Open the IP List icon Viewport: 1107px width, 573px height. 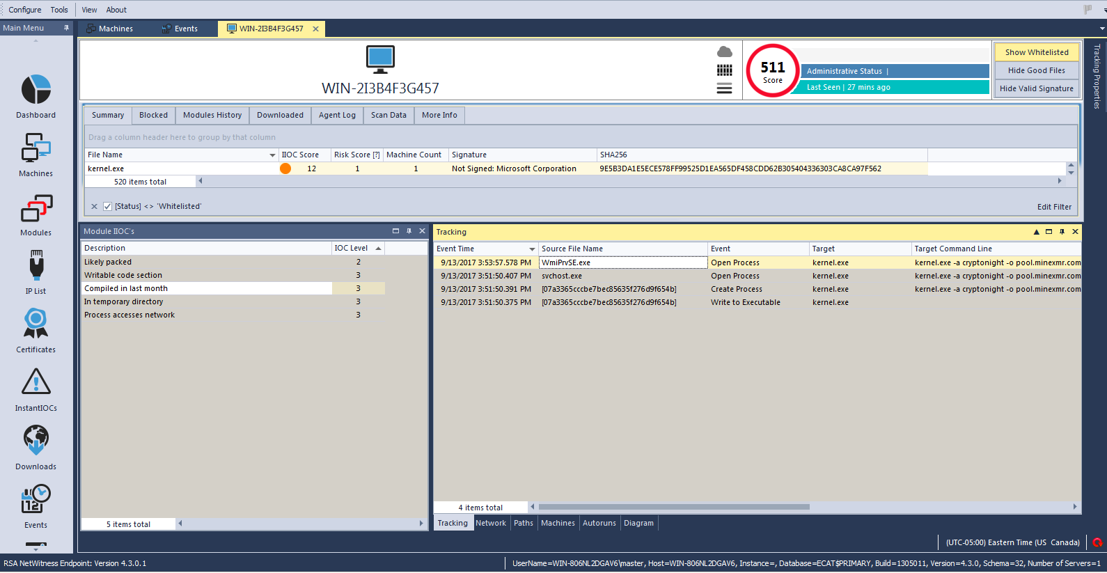(36, 266)
